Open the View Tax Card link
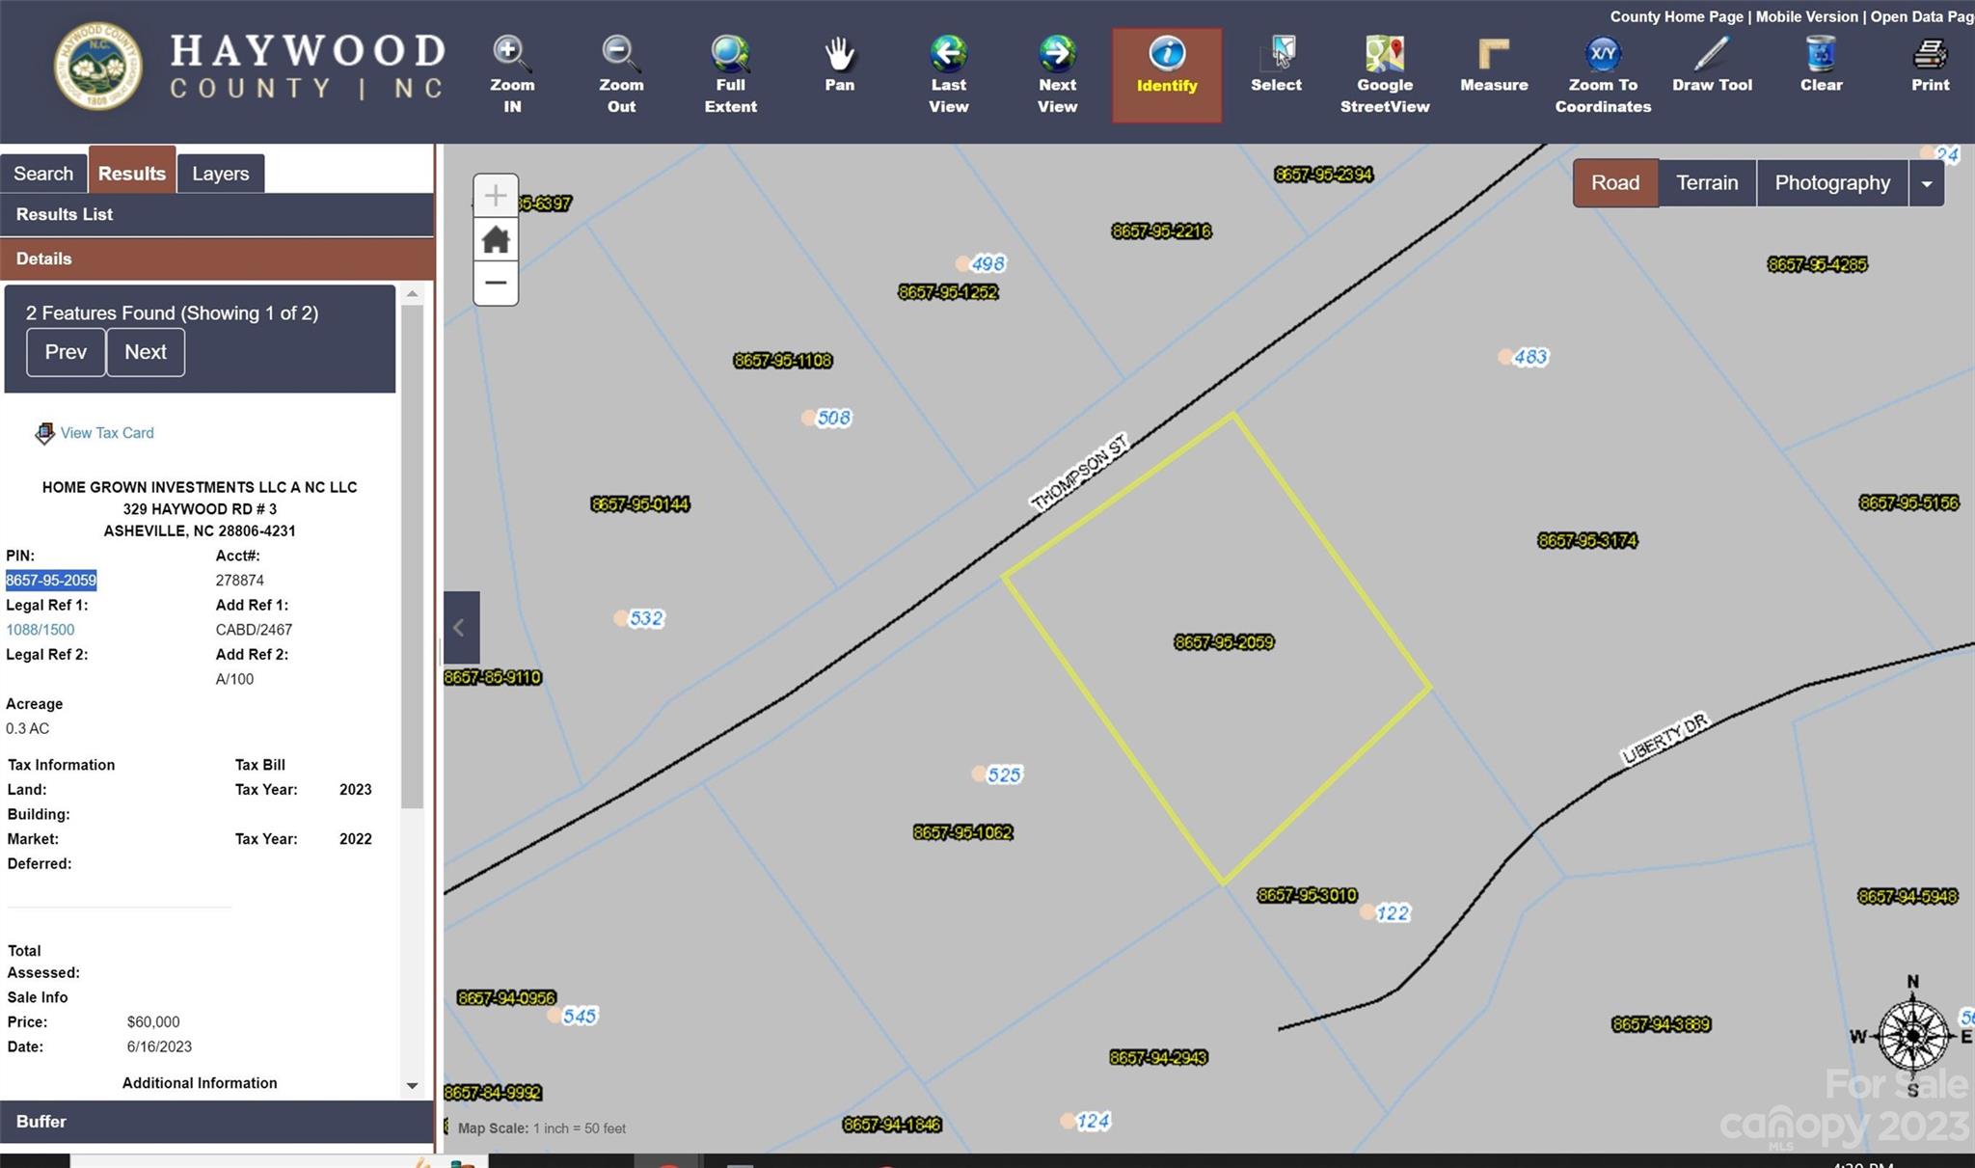The image size is (1975, 1168). point(106,433)
